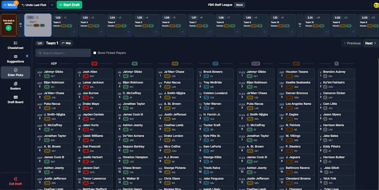379x190 pixels.
Task: Open the More menu
Action: pyautogui.click(x=10, y=5)
